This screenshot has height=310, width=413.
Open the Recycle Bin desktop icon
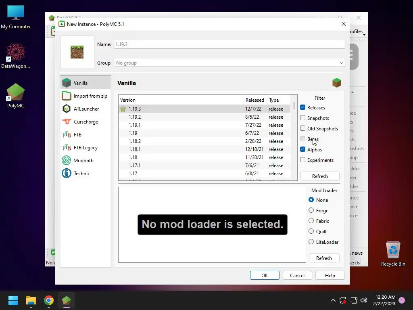point(393,253)
